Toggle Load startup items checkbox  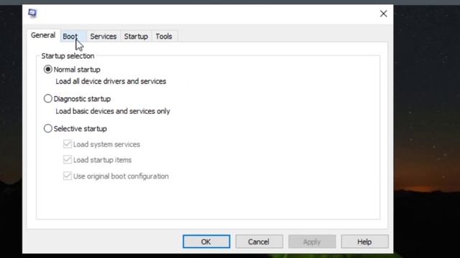coord(67,160)
